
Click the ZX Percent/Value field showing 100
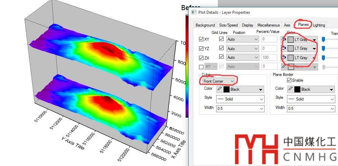[269, 57]
